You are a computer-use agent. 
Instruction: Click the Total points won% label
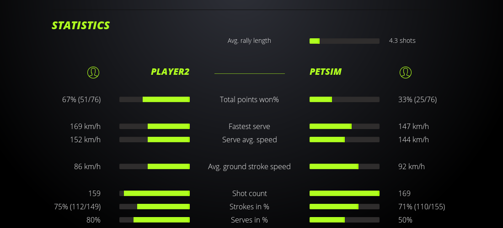pyautogui.click(x=249, y=99)
